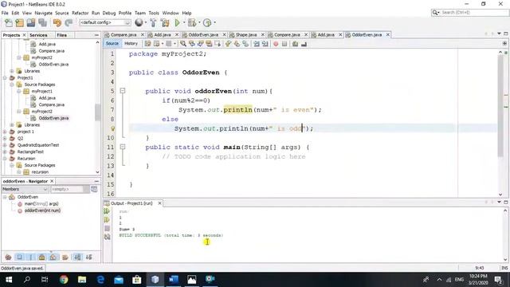Click the Start Macro Recording red icon
Viewport: 510px width, 287px height.
276,44
